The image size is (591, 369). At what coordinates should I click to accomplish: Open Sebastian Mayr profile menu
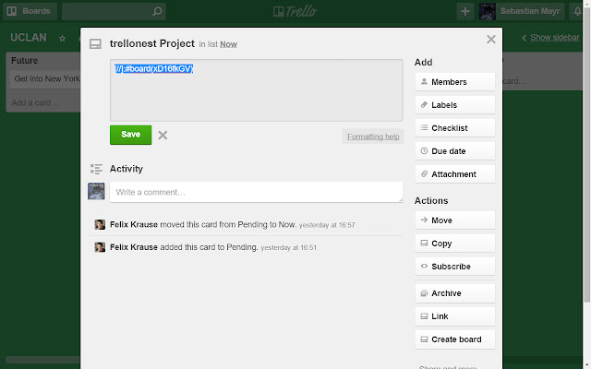pyautogui.click(x=521, y=11)
